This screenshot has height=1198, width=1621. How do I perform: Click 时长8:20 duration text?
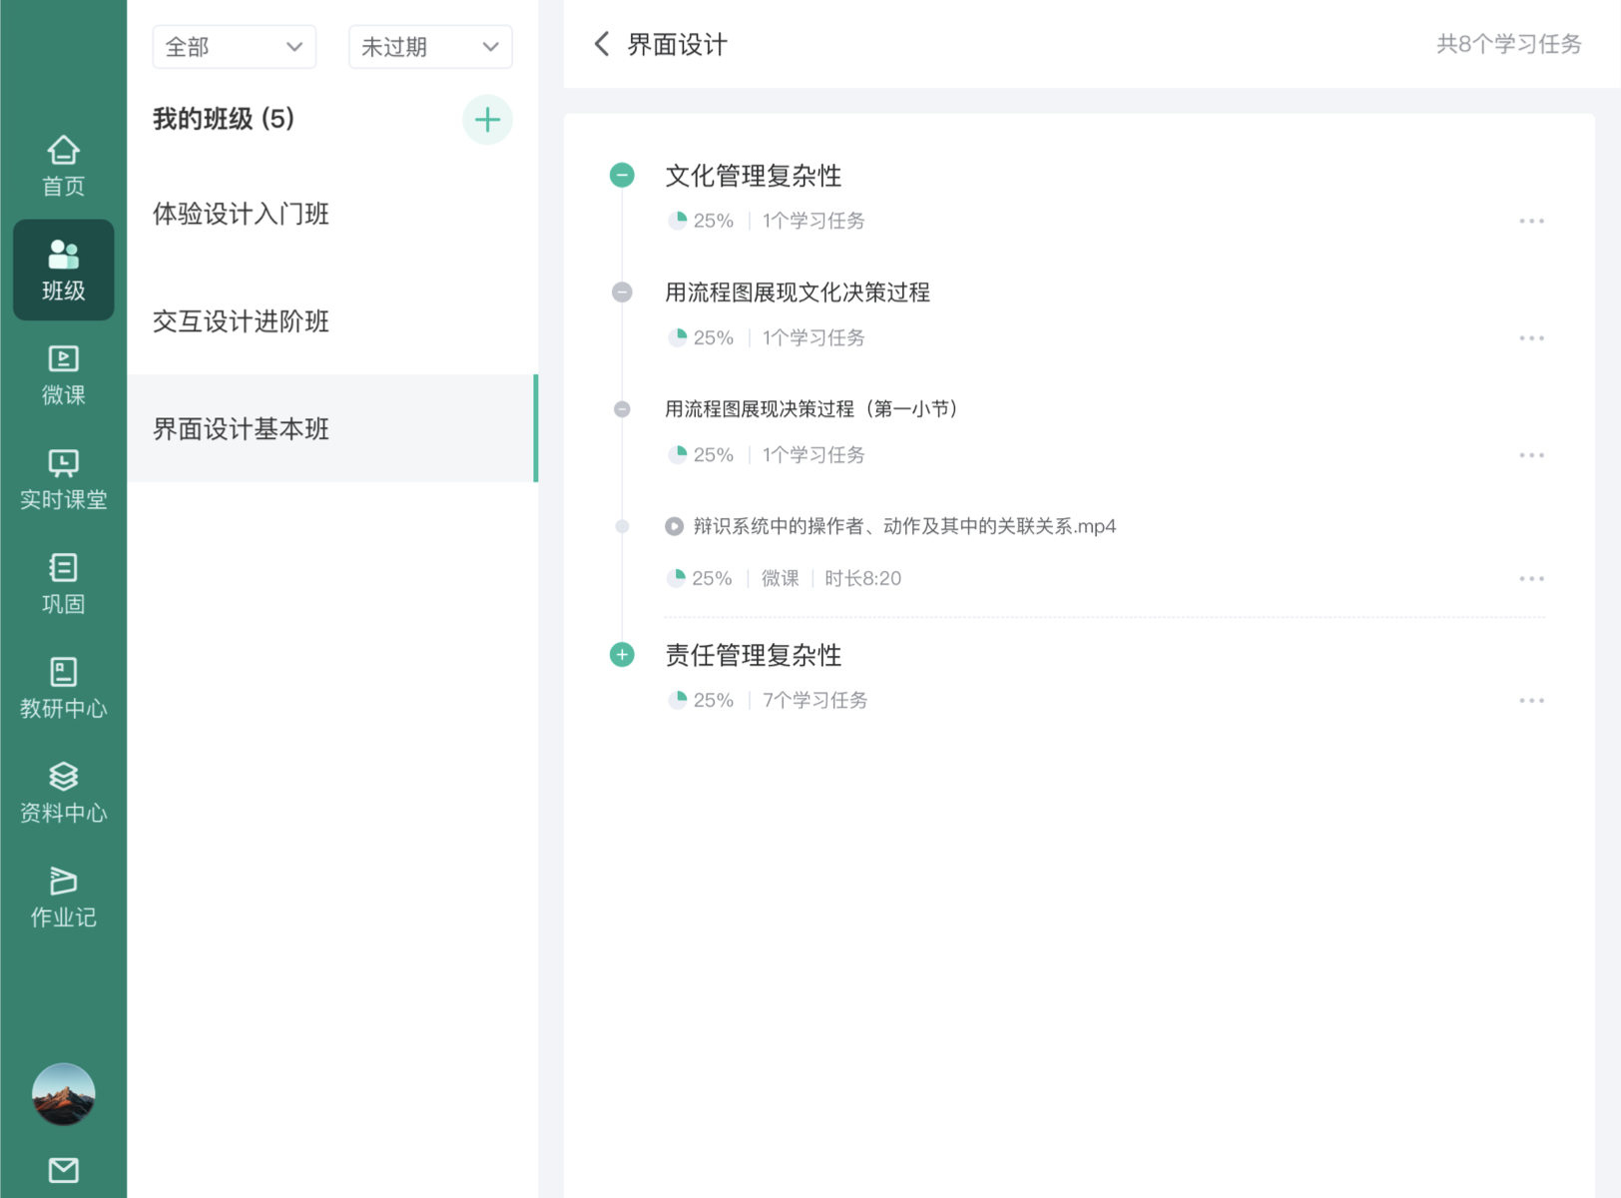pos(863,578)
